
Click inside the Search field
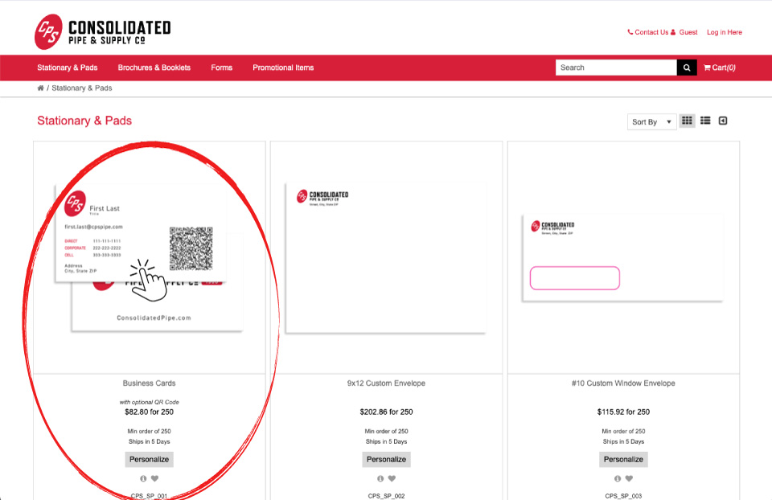[615, 68]
